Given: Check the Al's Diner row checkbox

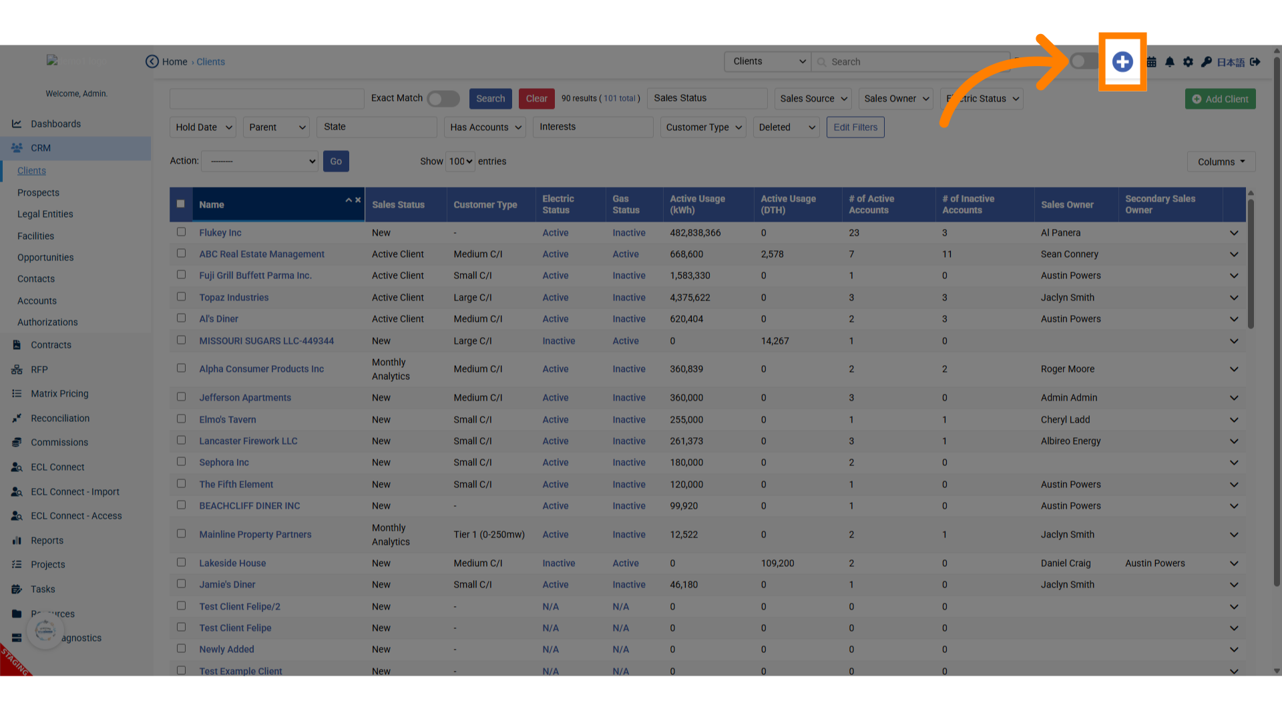Looking at the screenshot, I should coord(181,318).
